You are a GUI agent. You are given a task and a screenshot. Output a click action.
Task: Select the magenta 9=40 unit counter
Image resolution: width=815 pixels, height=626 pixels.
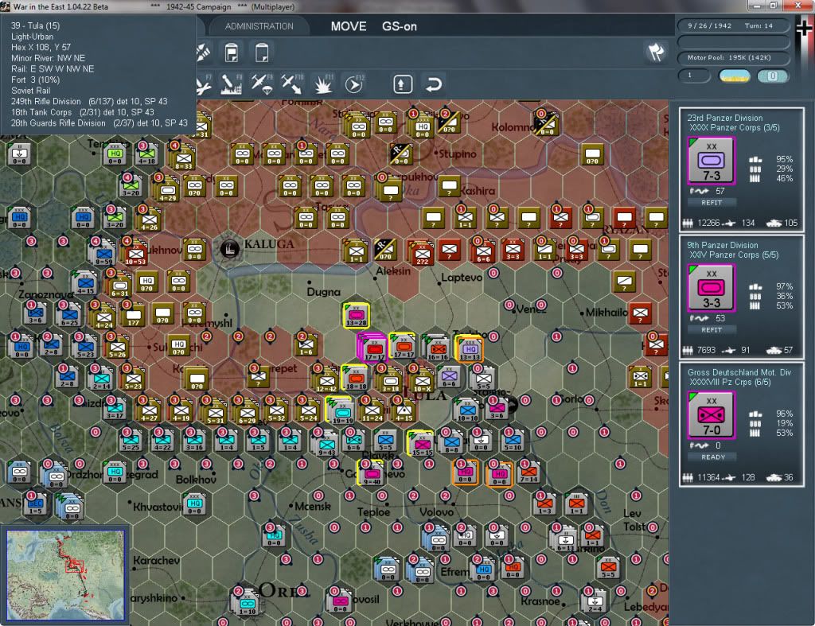(x=371, y=473)
